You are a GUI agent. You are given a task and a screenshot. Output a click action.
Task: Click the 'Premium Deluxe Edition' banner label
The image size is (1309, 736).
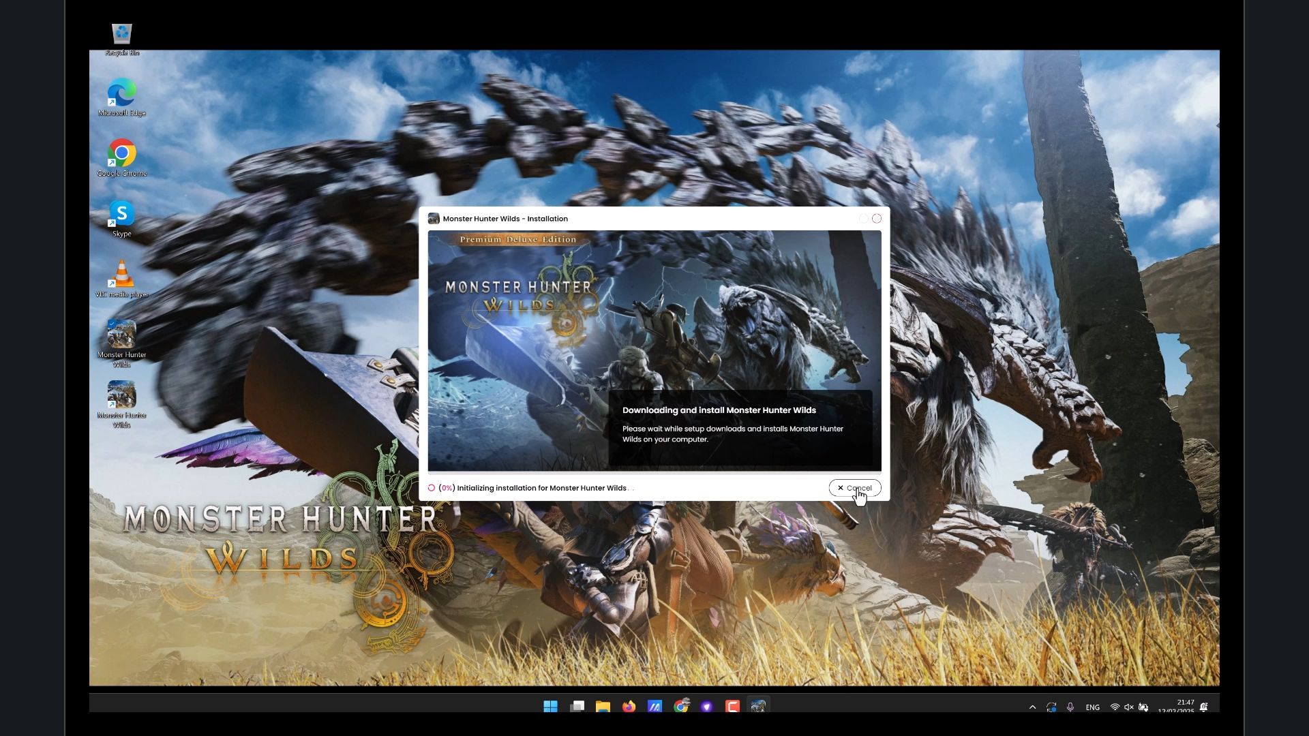518,240
